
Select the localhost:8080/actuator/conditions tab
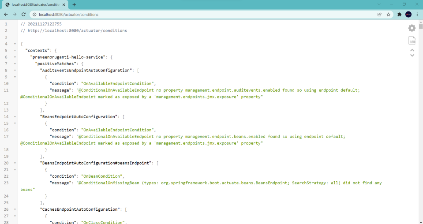pos(36,4)
